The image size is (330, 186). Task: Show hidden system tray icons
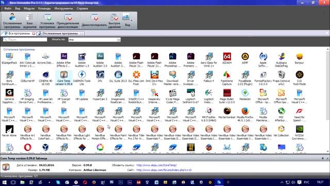tap(282, 182)
